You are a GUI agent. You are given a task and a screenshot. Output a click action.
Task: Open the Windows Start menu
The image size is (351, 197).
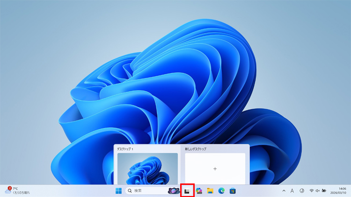point(118,190)
